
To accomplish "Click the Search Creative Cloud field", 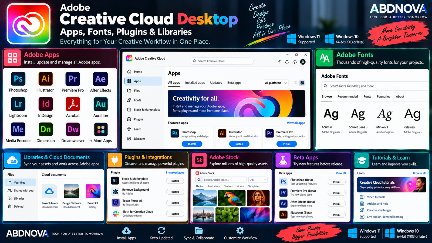I will coord(222,61).
